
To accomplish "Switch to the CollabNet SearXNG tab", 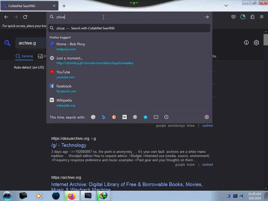I will click(29, 6).
